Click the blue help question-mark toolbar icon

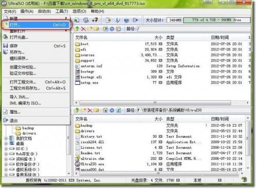[x=126, y=20]
